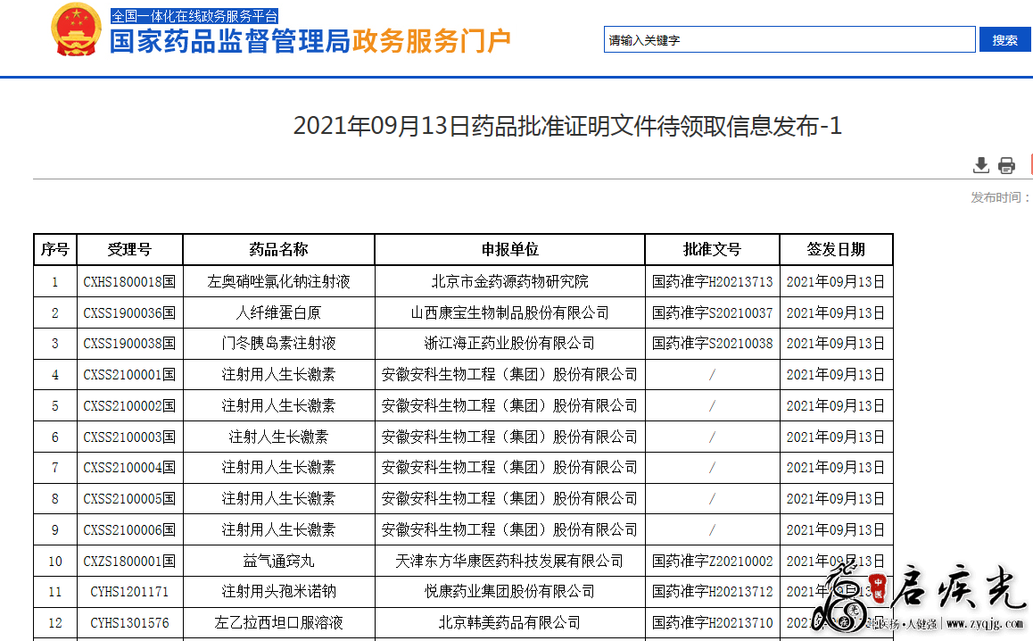Click the 序号 column header
The image size is (1033, 641).
coord(54,249)
